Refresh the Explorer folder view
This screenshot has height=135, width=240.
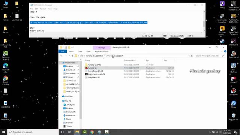tap(192, 56)
